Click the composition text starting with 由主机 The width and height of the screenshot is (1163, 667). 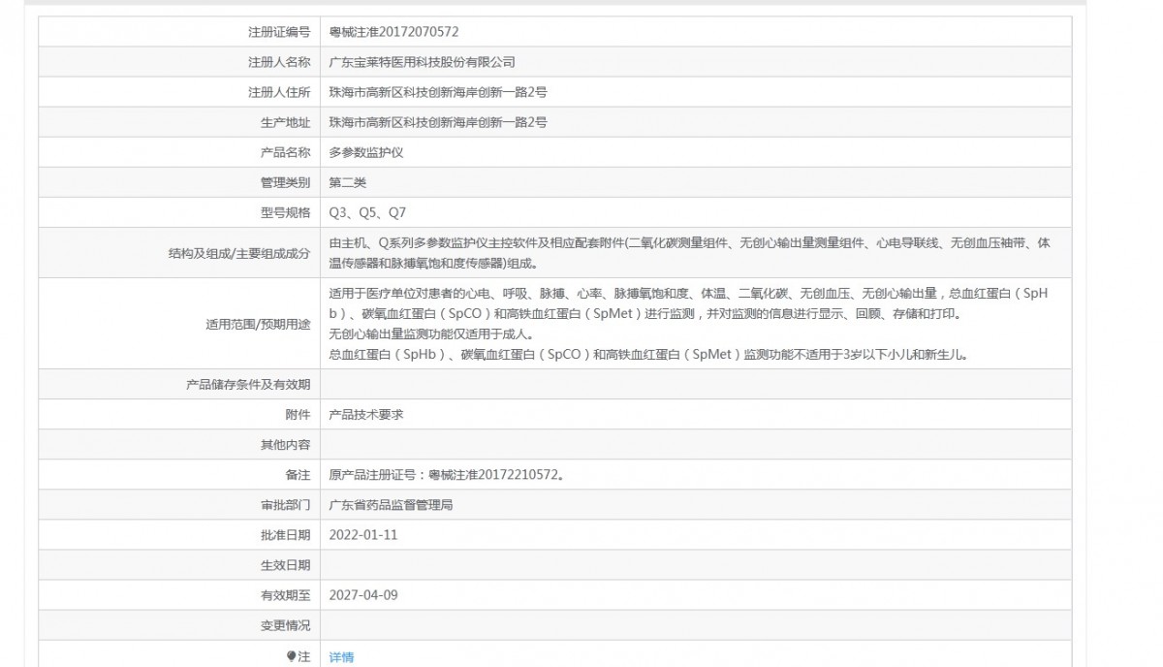tap(690, 253)
